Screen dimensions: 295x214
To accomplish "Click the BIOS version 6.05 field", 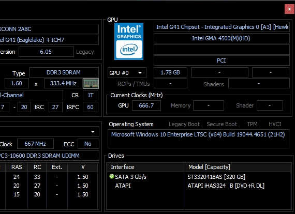I will pos(46,52).
